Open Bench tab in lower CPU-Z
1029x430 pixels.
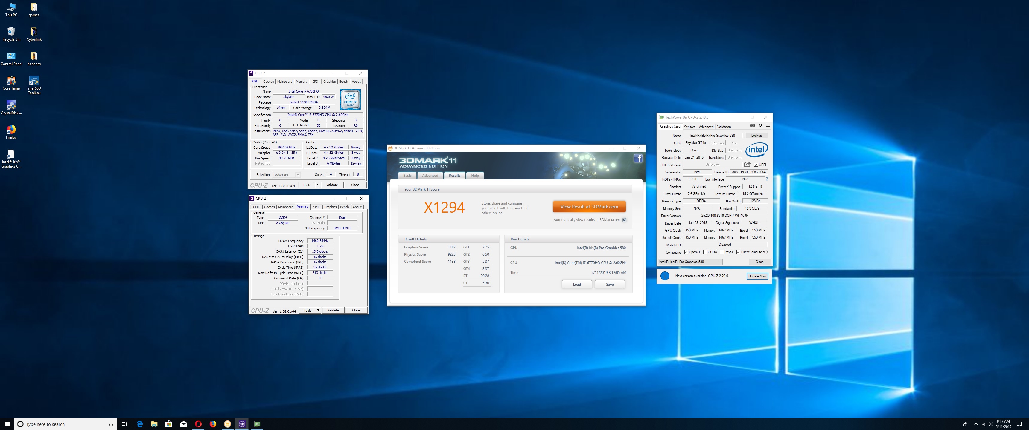point(344,207)
